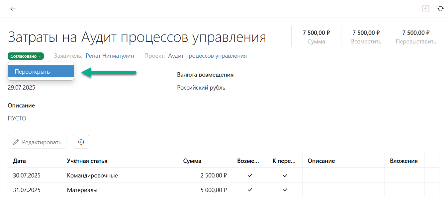Click the Возместить caption under the total

pos(366,42)
